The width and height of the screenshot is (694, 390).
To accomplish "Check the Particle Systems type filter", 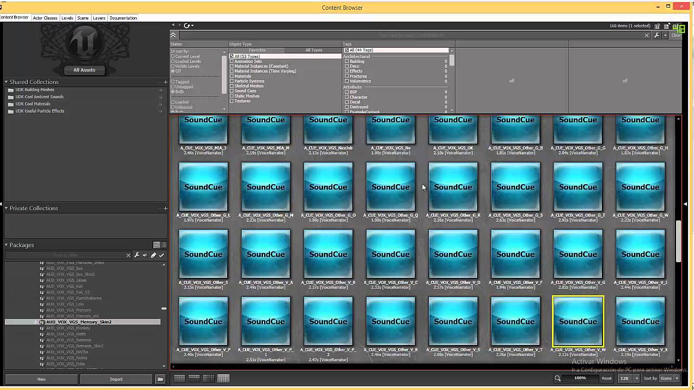I will tap(232, 81).
